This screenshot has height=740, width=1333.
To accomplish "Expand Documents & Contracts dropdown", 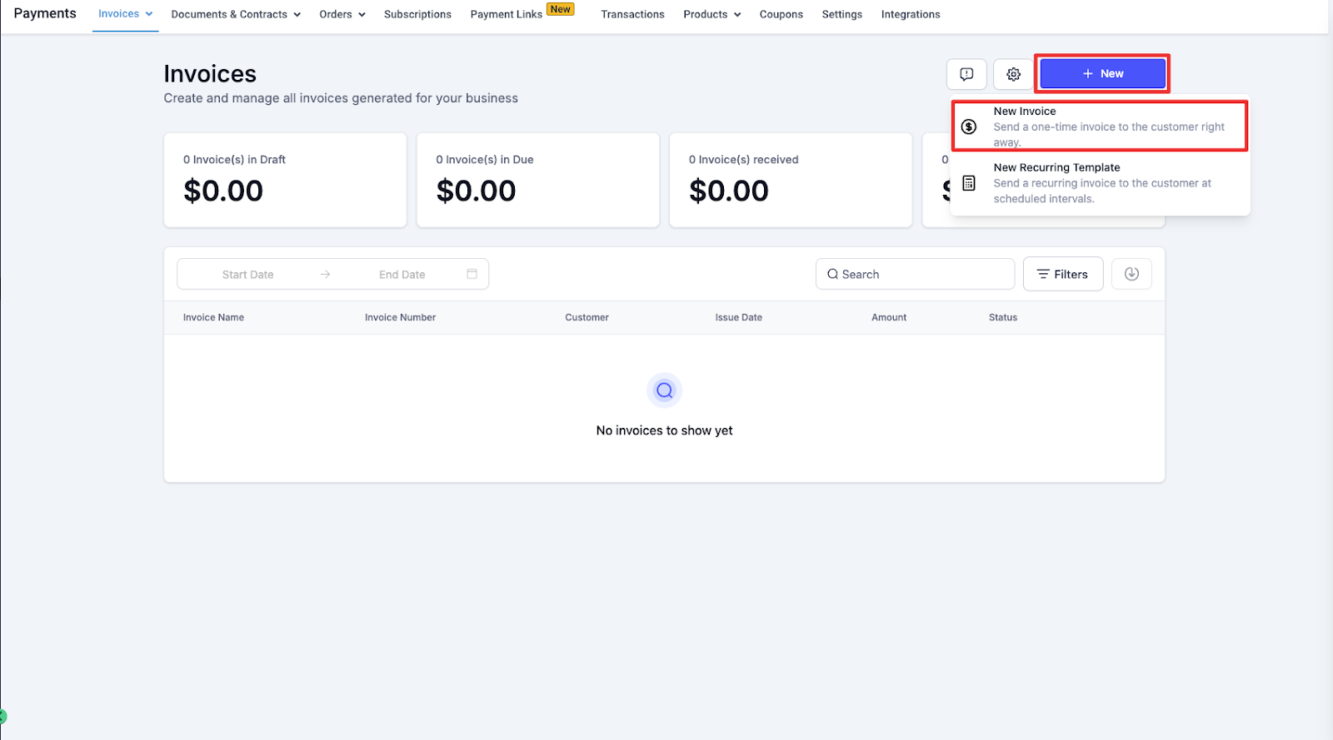I will click(236, 14).
